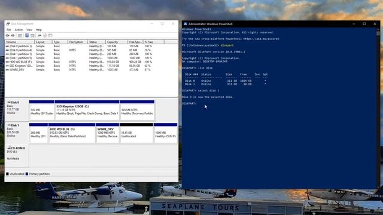Sort by the % Free column header
This screenshot has width=383, height=215.
point(153,42)
